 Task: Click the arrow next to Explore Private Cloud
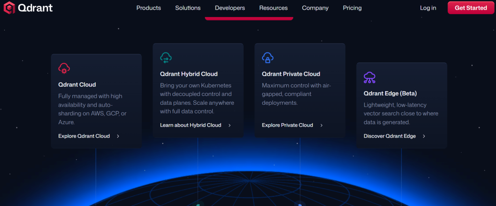[322, 126]
